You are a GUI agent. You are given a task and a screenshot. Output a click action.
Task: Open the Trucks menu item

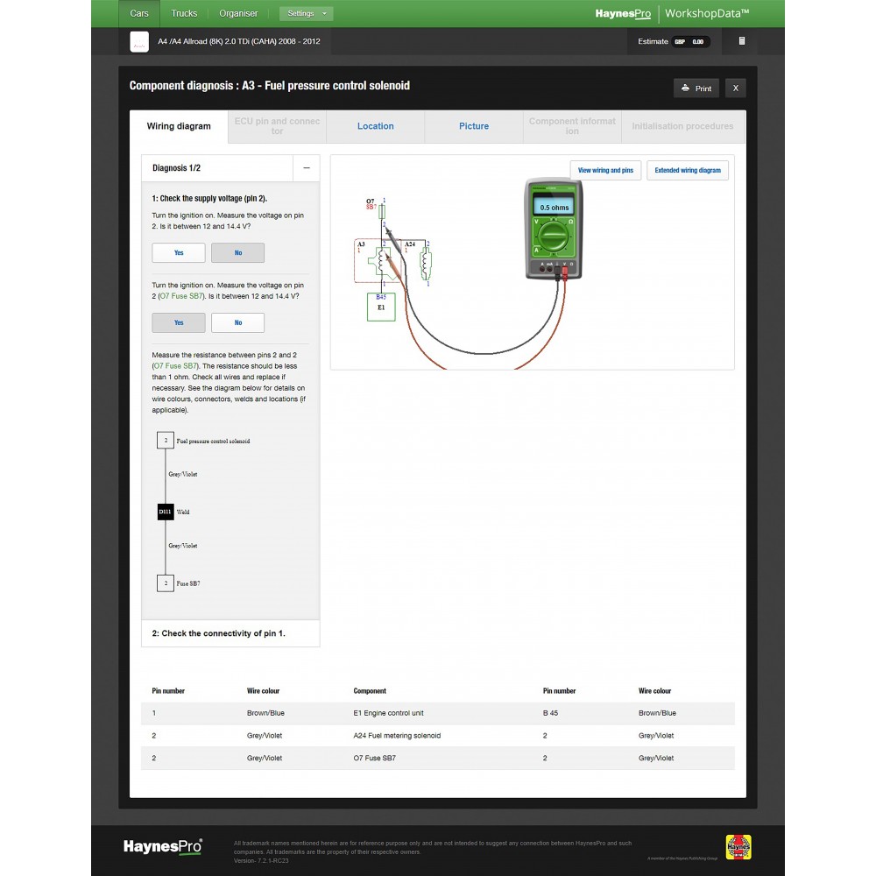184,13
